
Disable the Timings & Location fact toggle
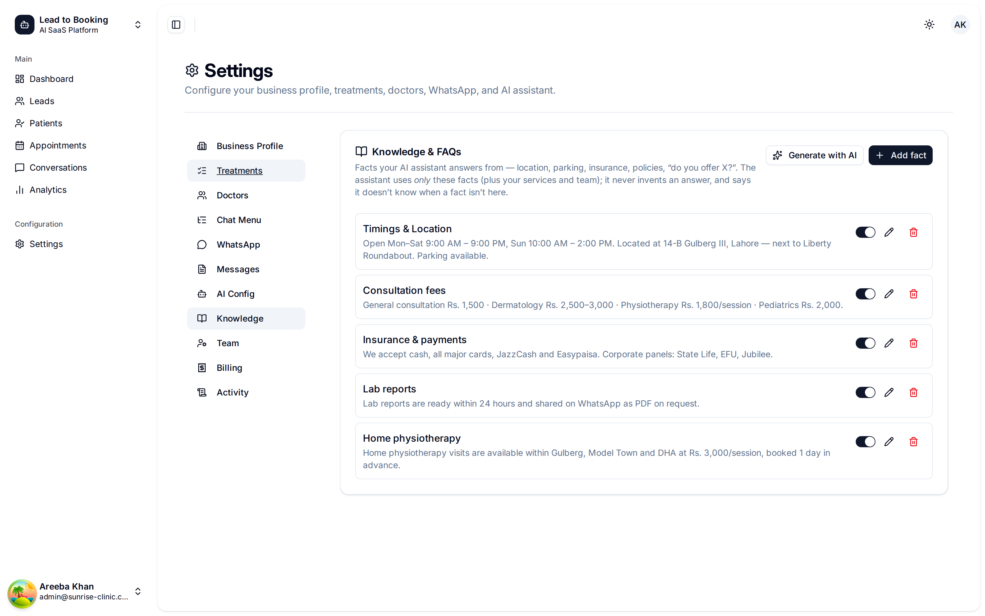[x=865, y=232]
